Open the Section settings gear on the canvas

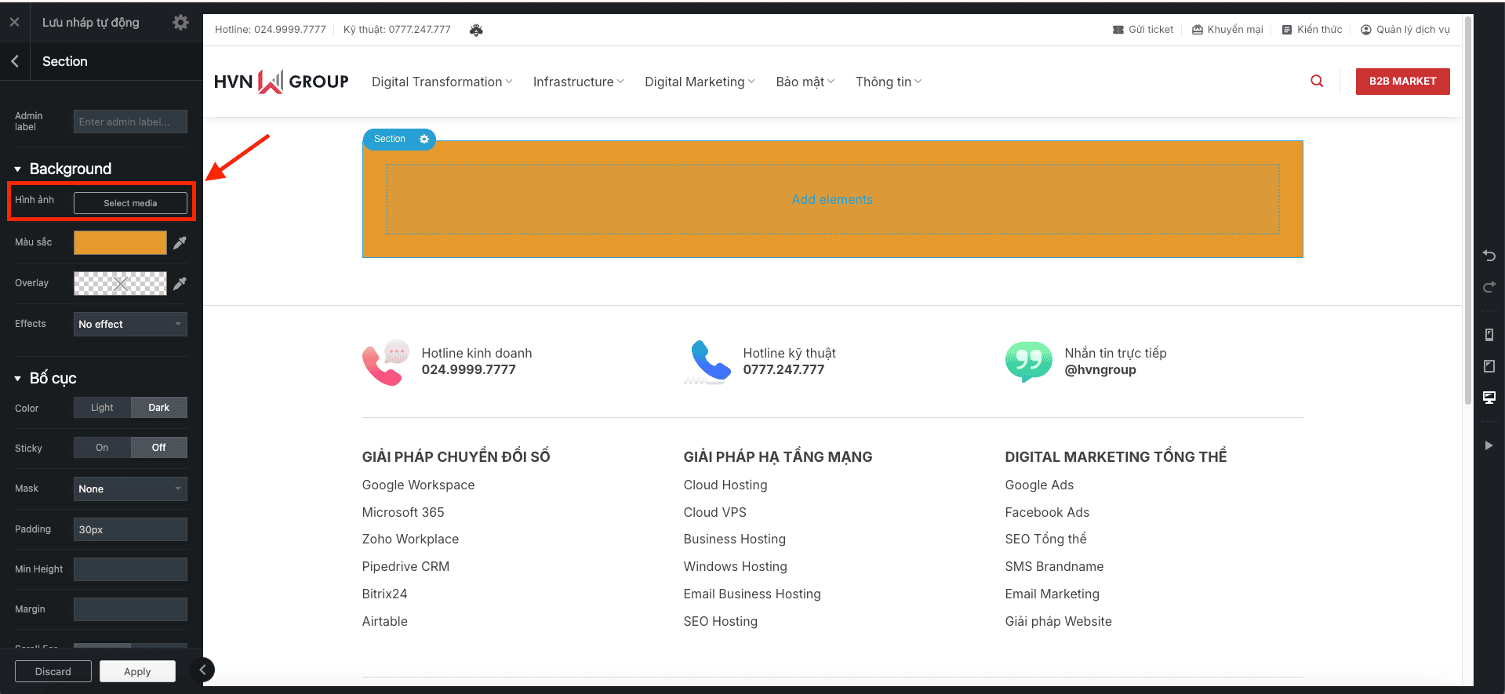424,139
